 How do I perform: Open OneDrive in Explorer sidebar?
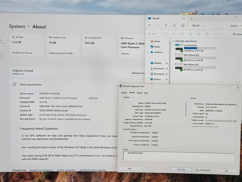coord(156,52)
